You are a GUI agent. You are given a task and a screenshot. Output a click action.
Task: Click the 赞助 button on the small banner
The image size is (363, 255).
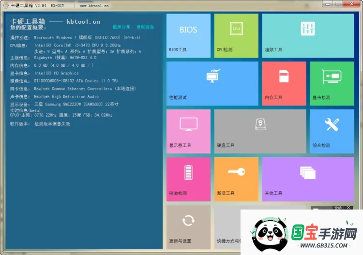[338, 208]
